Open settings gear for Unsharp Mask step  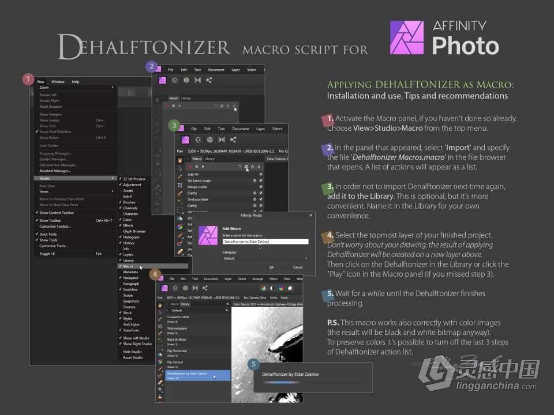pyautogui.click(x=254, y=199)
